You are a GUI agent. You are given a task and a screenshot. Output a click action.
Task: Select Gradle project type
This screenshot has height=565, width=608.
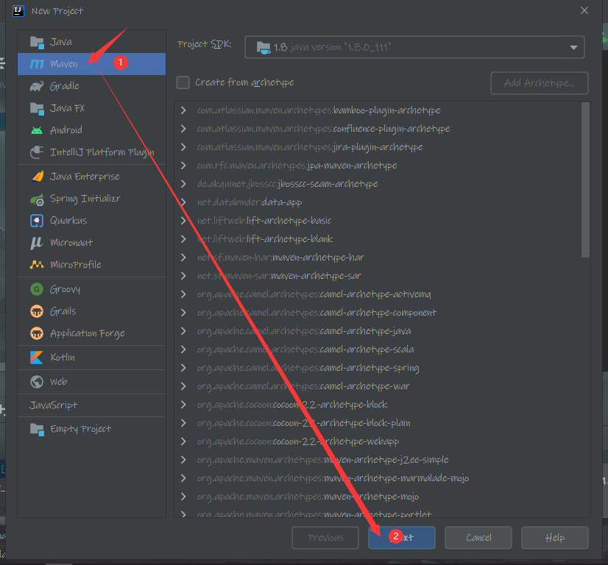click(91, 86)
